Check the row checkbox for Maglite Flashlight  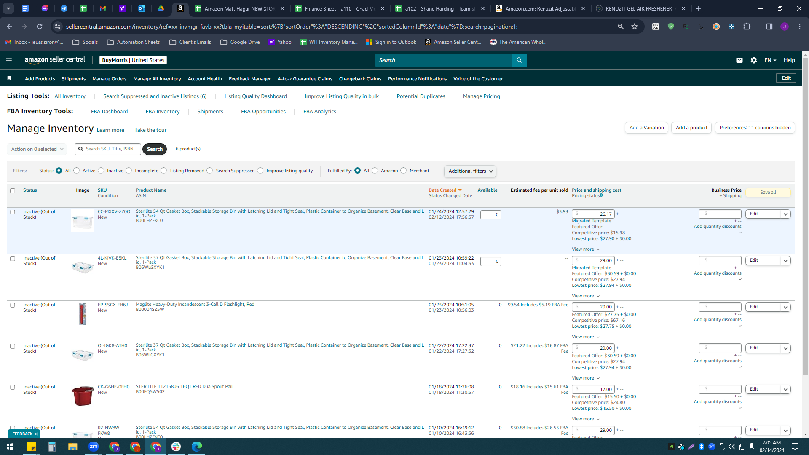pyautogui.click(x=13, y=305)
